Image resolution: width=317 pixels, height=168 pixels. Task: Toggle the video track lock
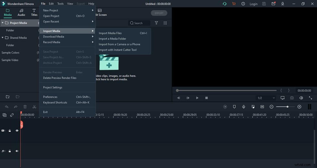pyautogui.click(x=10, y=131)
